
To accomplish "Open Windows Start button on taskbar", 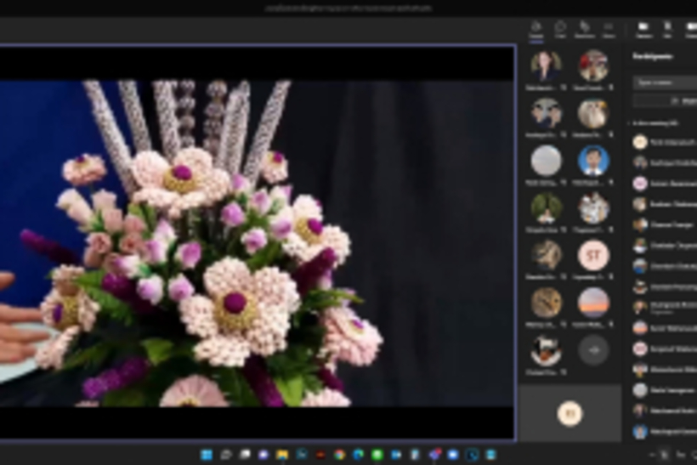I will pyautogui.click(x=207, y=454).
